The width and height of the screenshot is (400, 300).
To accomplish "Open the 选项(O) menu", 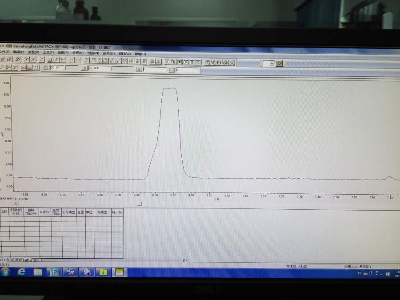I will (x=109, y=53).
